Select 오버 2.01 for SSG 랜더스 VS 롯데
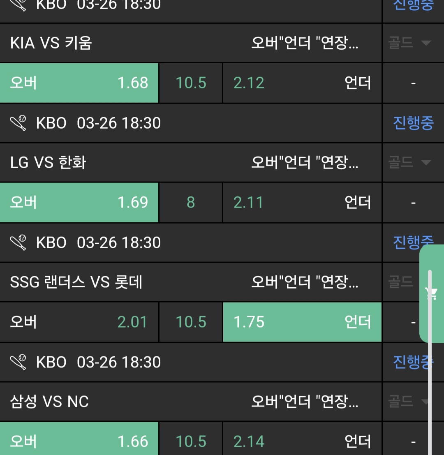The image size is (444, 455). [79, 322]
